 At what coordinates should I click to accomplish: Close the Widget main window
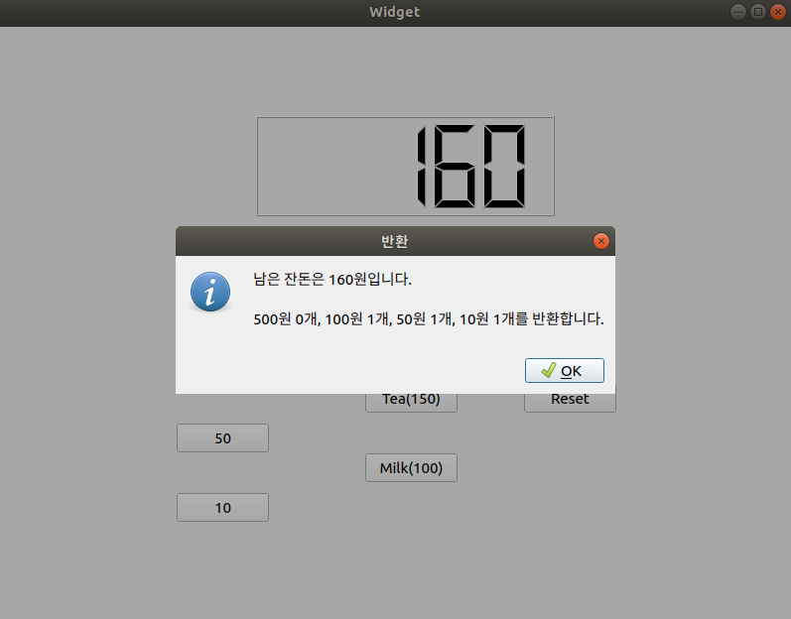(778, 12)
